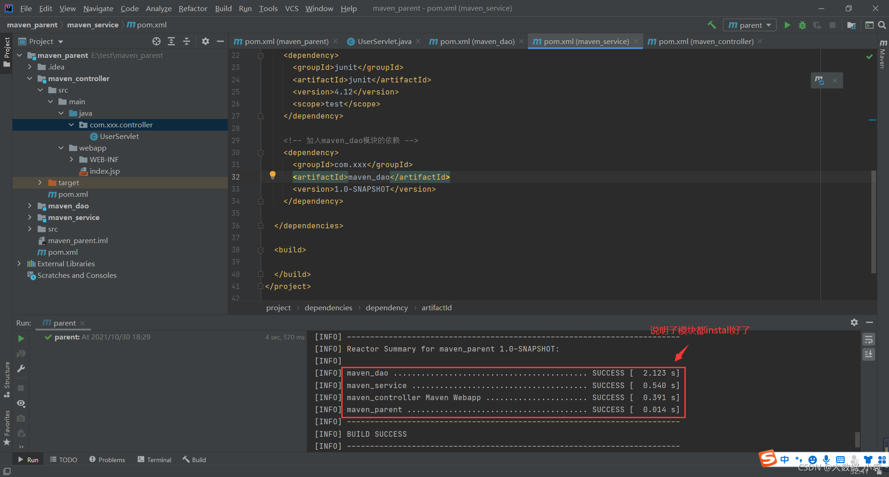The height and width of the screenshot is (477, 889).
Task: Expand the maven_dao module
Action: pyautogui.click(x=30, y=206)
